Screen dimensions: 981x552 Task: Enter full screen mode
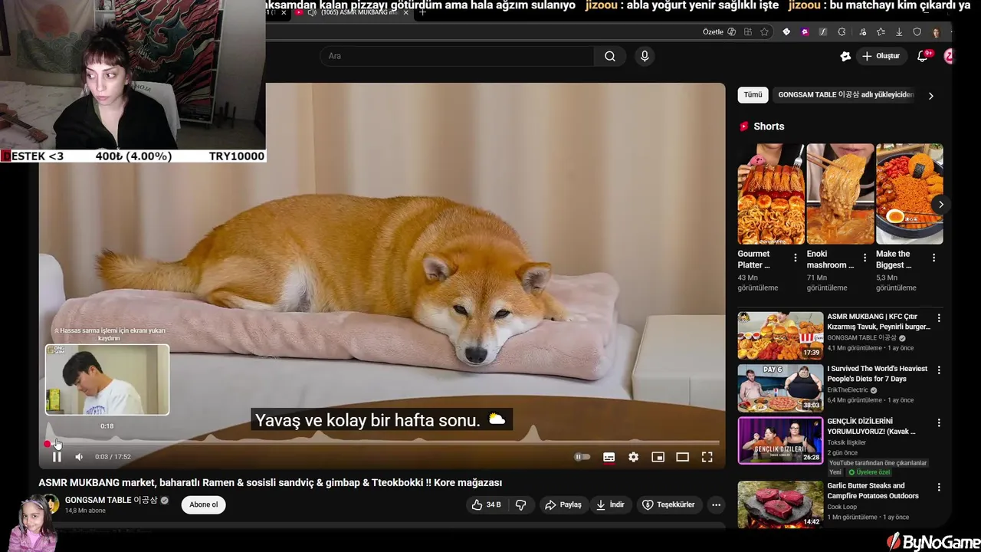pyautogui.click(x=707, y=457)
